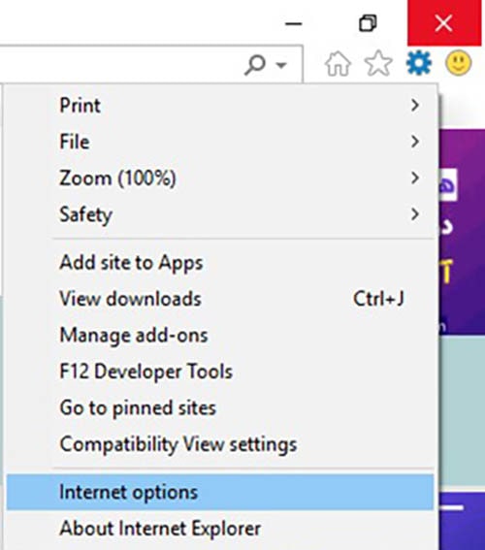The height and width of the screenshot is (550, 485).
Task: Choose View downloads menu entry
Action: [x=220, y=299]
